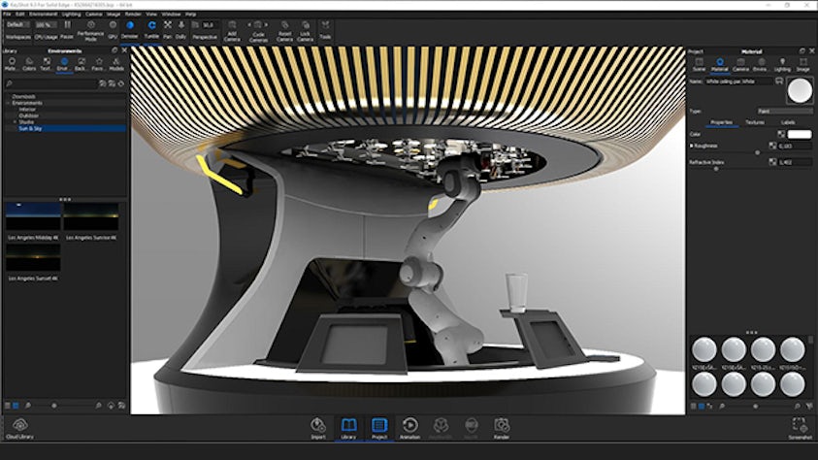This screenshot has height=460, width=818.
Task: Expand the Roughness property triangle
Action: point(692,146)
